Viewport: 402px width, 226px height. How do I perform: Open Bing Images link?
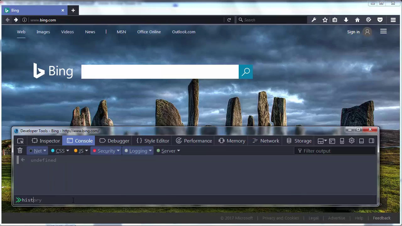tap(43, 32)
